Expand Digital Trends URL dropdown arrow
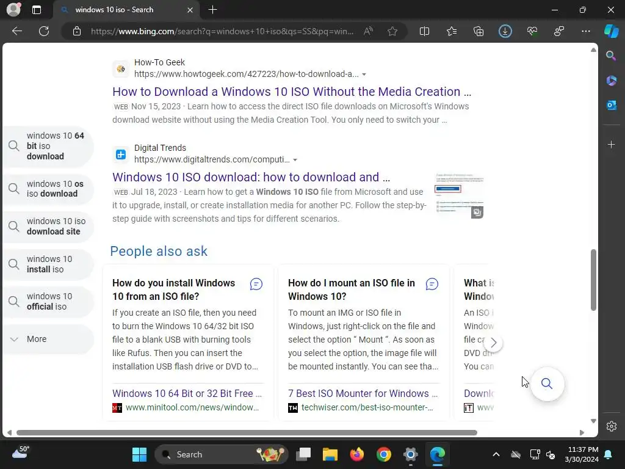625x469 pixels. tap(295, 160)
